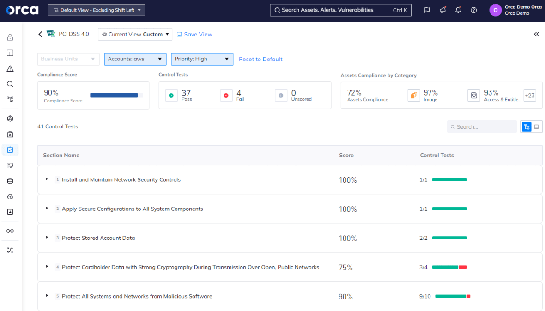545x311 pixels.
Task: Click the Image category icon
Action: [414, 95]
